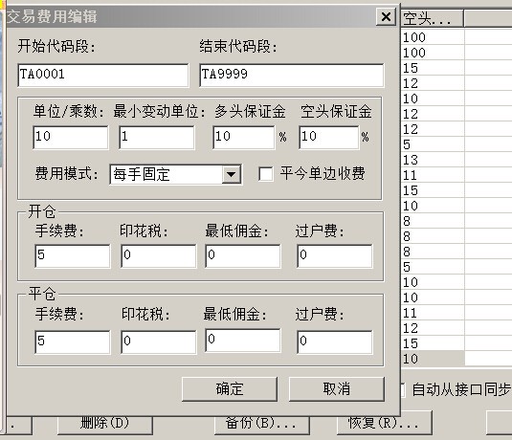The width and height of the screenshot is (512, 440).
Task: Click the 开仓 印花税 input field
Action: 159,256
